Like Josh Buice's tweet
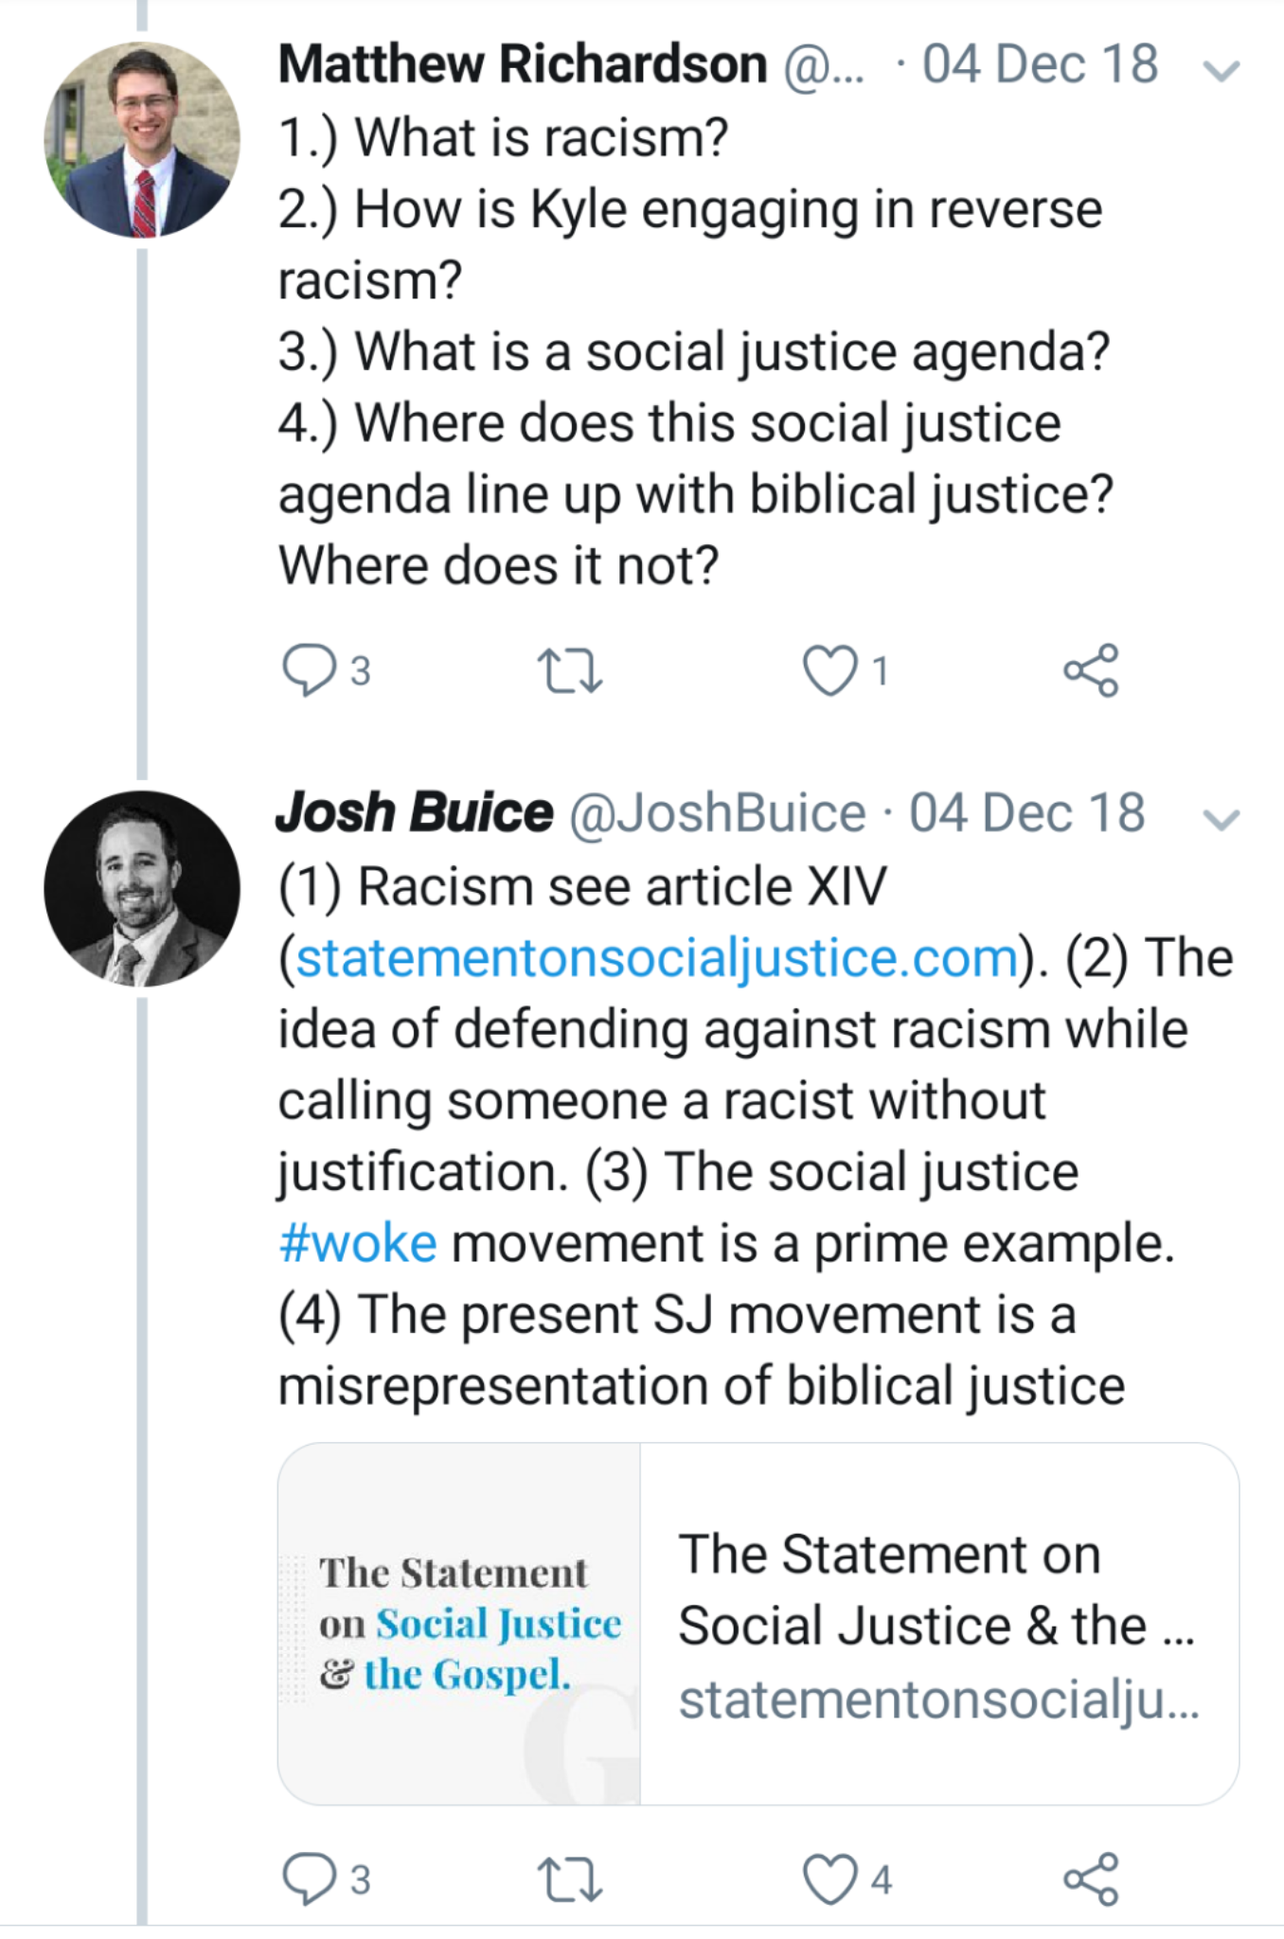This screenshot has width=1284, height=1939. [x=829, y=1878]
